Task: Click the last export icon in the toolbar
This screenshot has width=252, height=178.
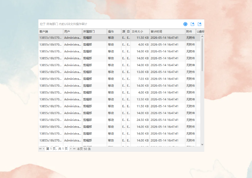Action: 200,24
